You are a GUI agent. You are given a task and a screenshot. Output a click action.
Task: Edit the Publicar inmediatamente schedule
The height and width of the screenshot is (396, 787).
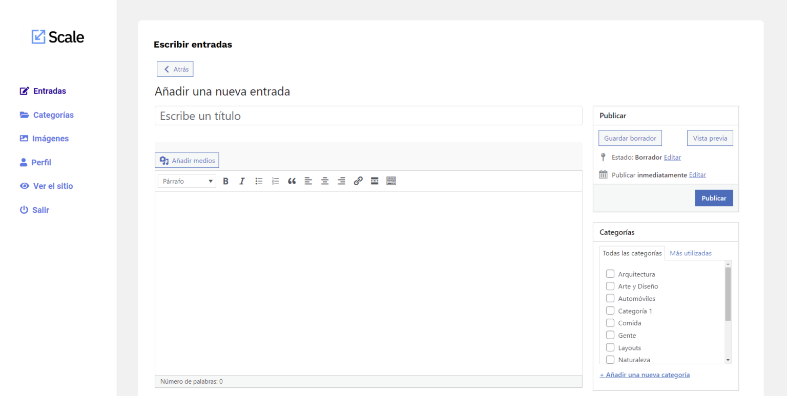pyautogui.click(x=697, y=174)
